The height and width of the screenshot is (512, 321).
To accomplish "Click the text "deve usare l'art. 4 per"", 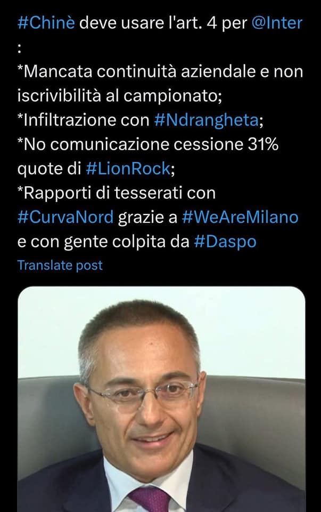I will pos(163,23).
